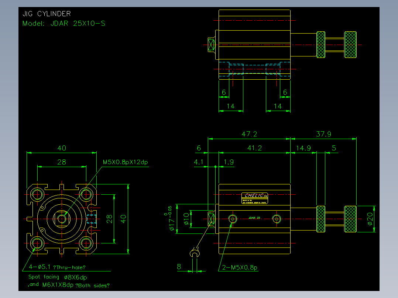
Task: Click the '2-M5X0.8p' port callout
Action: (x=240, y=267)
